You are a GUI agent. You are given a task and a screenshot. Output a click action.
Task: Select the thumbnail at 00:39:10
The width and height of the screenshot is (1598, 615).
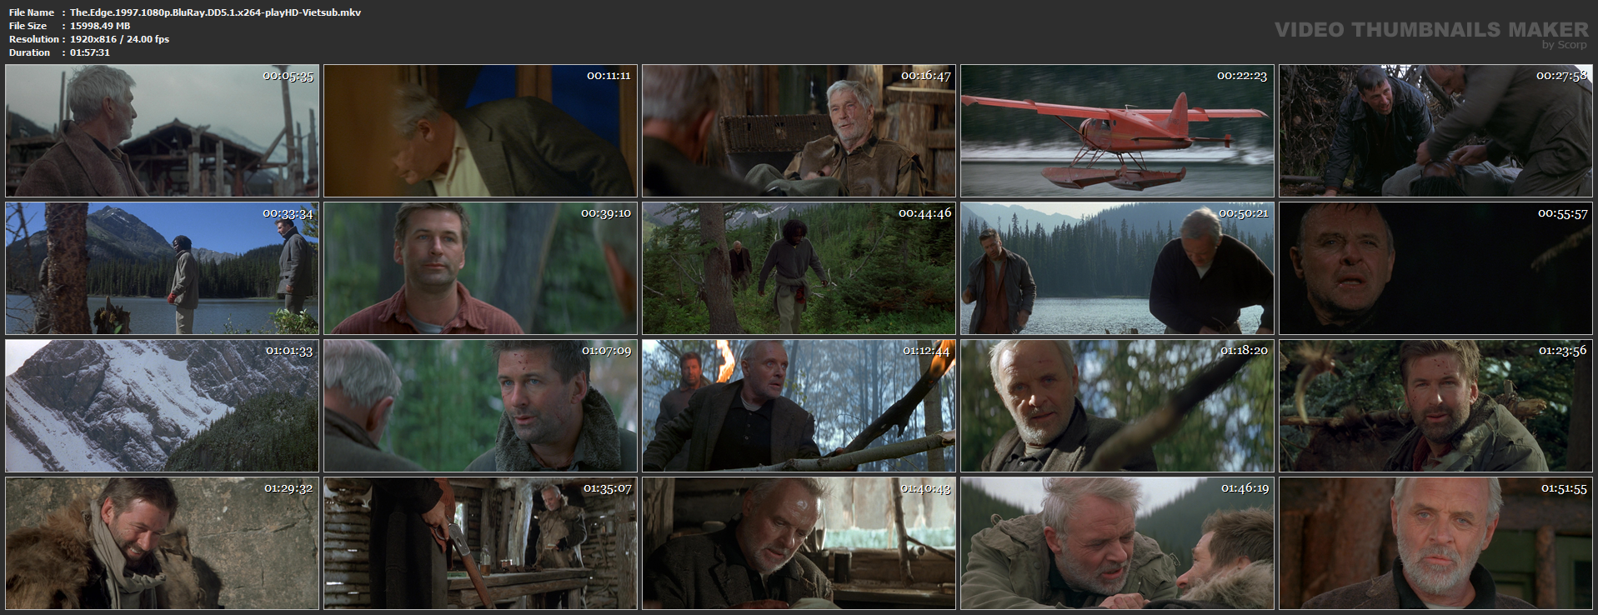pyautogui.click(x=480, y=268)
